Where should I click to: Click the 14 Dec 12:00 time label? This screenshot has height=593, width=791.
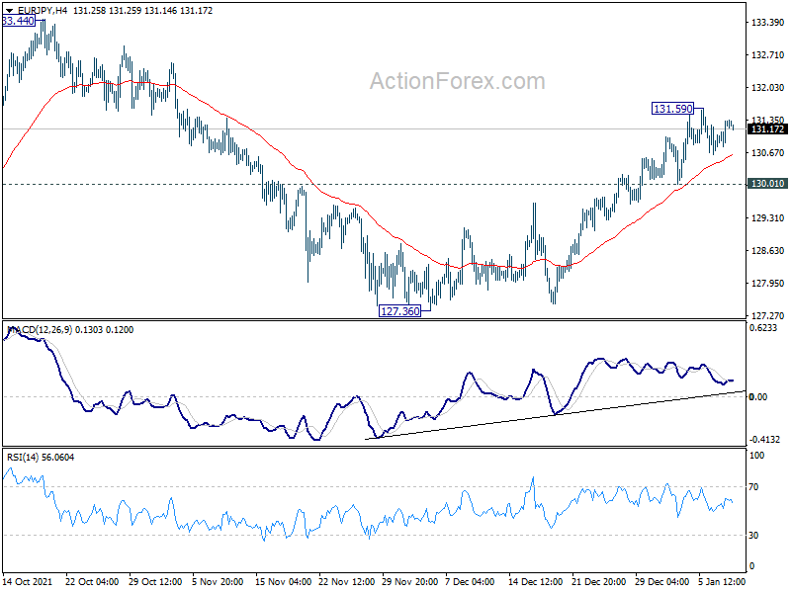[x=535, y=581]
